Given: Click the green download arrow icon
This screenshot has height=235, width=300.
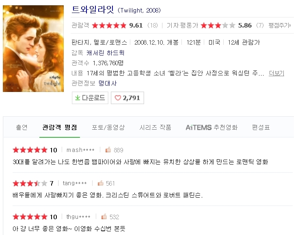Looking at the screenshot, I should point(78,98).
